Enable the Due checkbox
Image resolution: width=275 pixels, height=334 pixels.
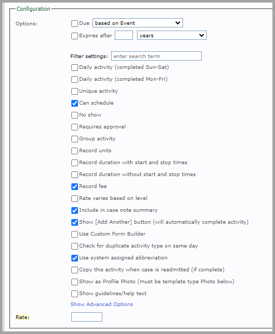(74, 23)
